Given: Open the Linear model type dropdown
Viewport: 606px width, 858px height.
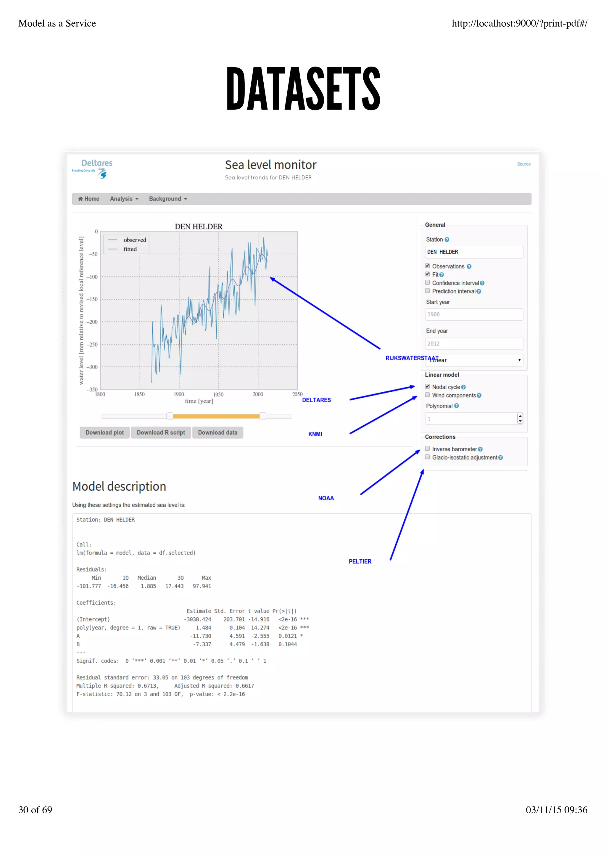Looking at the screenshot, I should pos(473,360).
